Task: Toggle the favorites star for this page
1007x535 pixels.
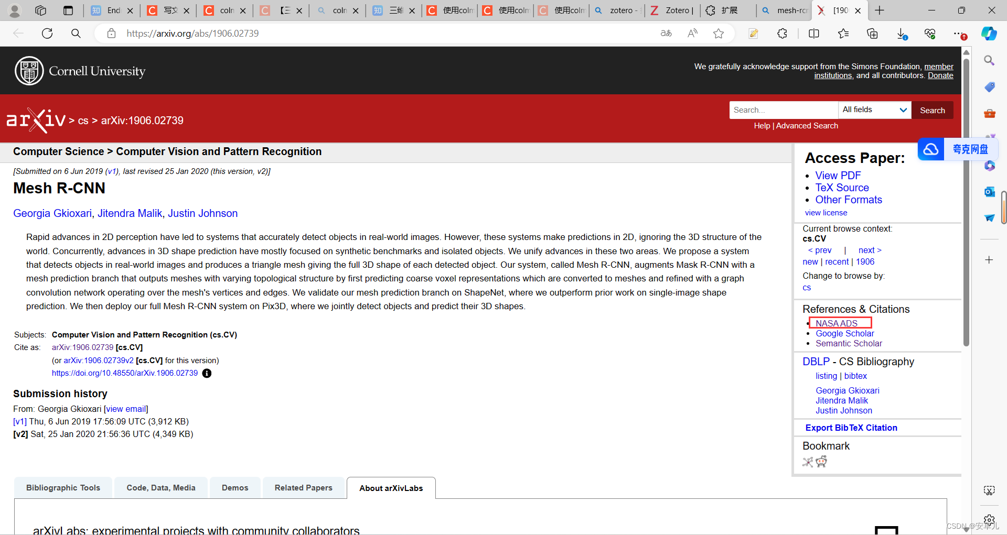Action: (719, 33)
